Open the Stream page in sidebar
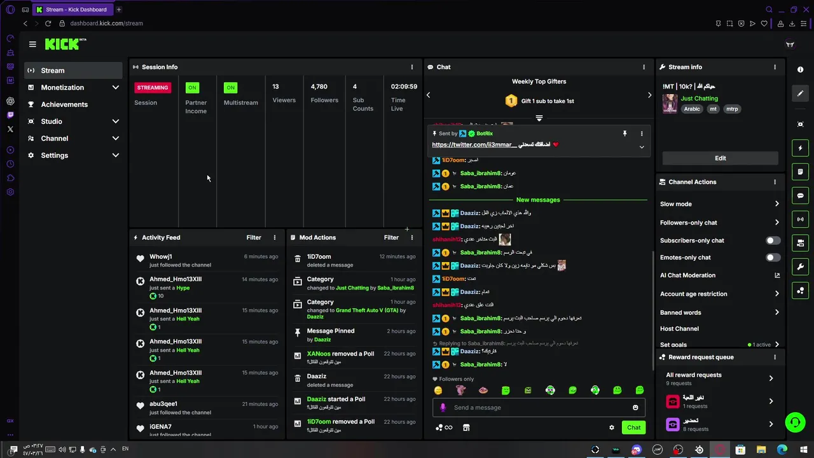 (74, 71)
